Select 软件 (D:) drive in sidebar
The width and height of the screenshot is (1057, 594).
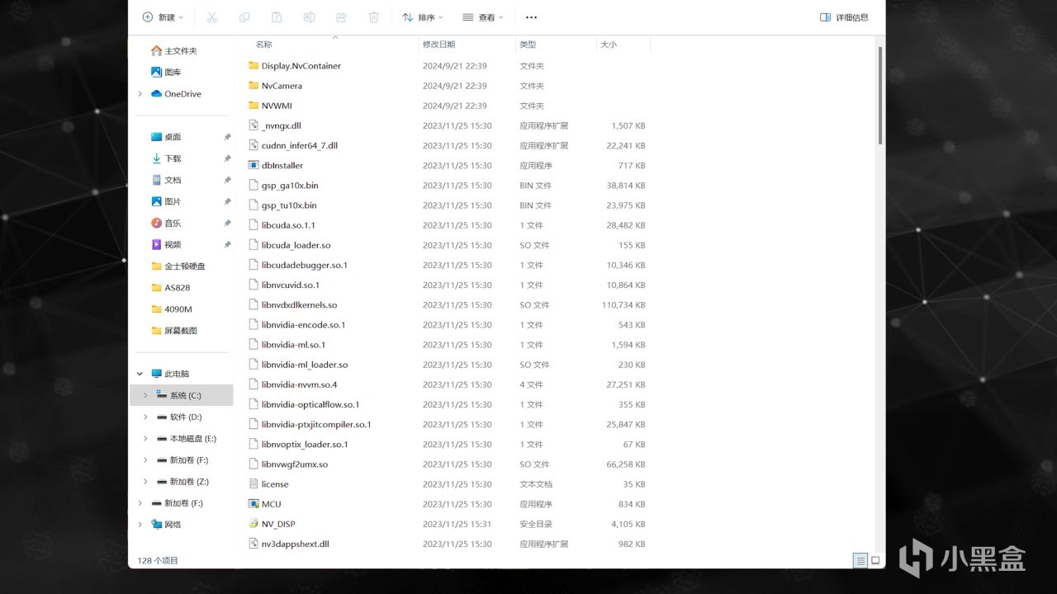tap(181, 417)
